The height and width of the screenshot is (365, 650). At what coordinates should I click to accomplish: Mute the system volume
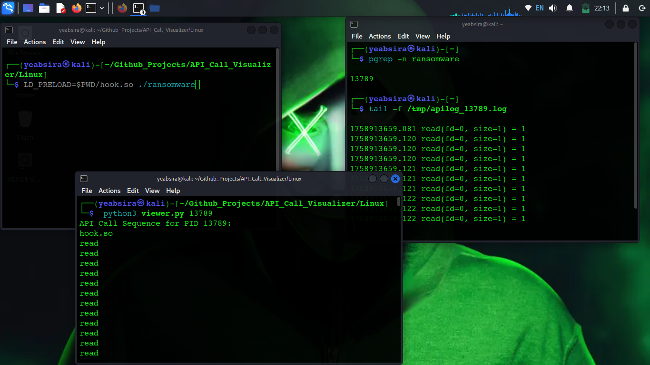552,8
